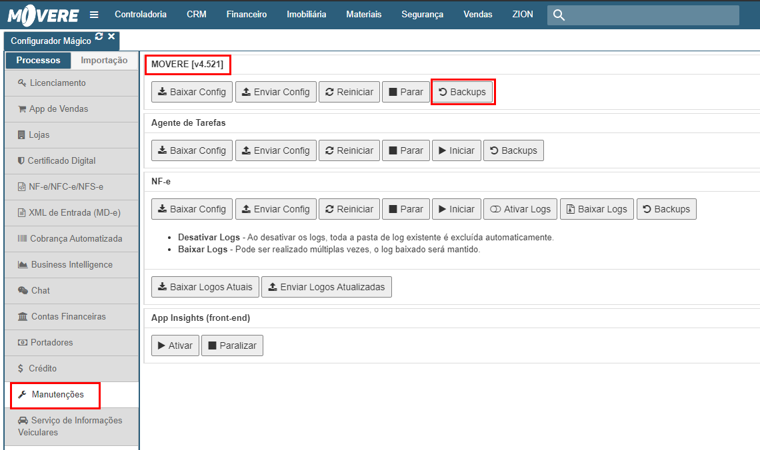Open the Controladoria menu
760x450 pixels.
pyautogui.click(x=141, y=15)
